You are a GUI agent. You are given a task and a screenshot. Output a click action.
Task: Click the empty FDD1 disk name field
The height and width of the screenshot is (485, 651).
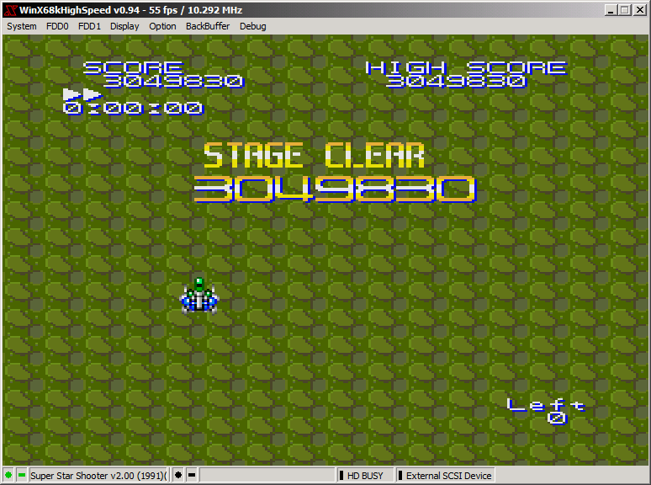[267, 476]
